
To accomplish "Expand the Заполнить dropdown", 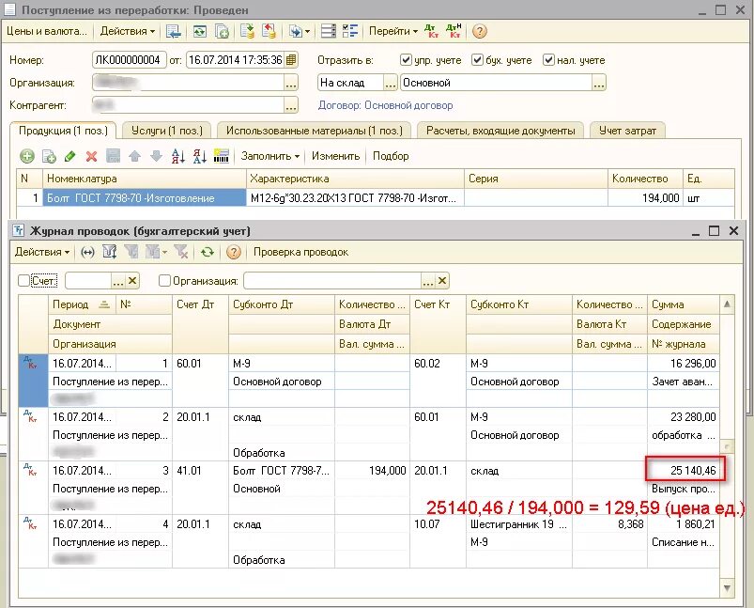I will point(270,156).
